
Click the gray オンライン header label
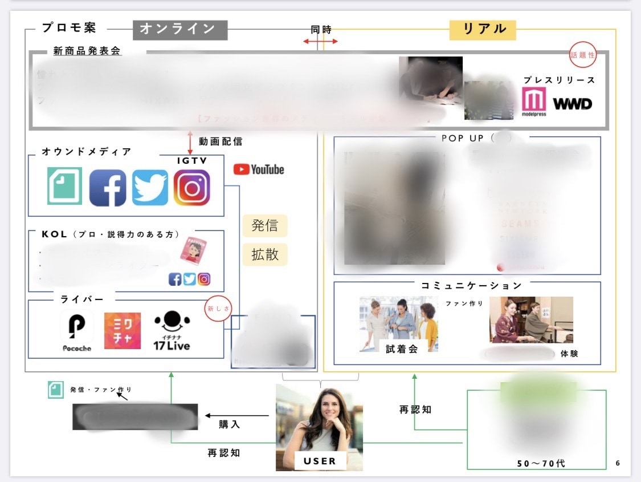(x=180, y=30)
